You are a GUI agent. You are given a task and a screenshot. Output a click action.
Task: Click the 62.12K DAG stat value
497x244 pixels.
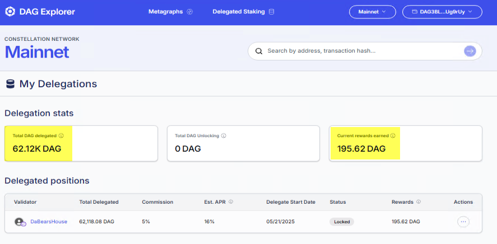pos(37,149)
